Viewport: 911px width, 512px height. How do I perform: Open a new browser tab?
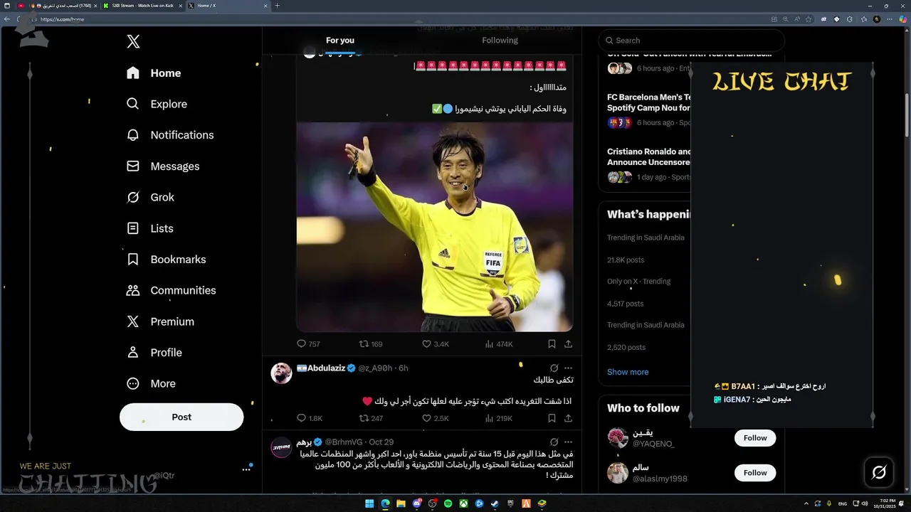pos(277,6)
